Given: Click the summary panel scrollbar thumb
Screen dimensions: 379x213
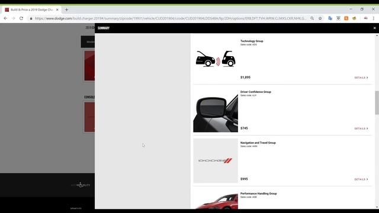Looking at the screenshot, I should click(377, 102).
